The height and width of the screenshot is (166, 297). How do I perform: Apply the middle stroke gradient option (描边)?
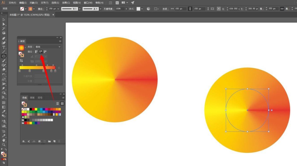coord(41,51)
